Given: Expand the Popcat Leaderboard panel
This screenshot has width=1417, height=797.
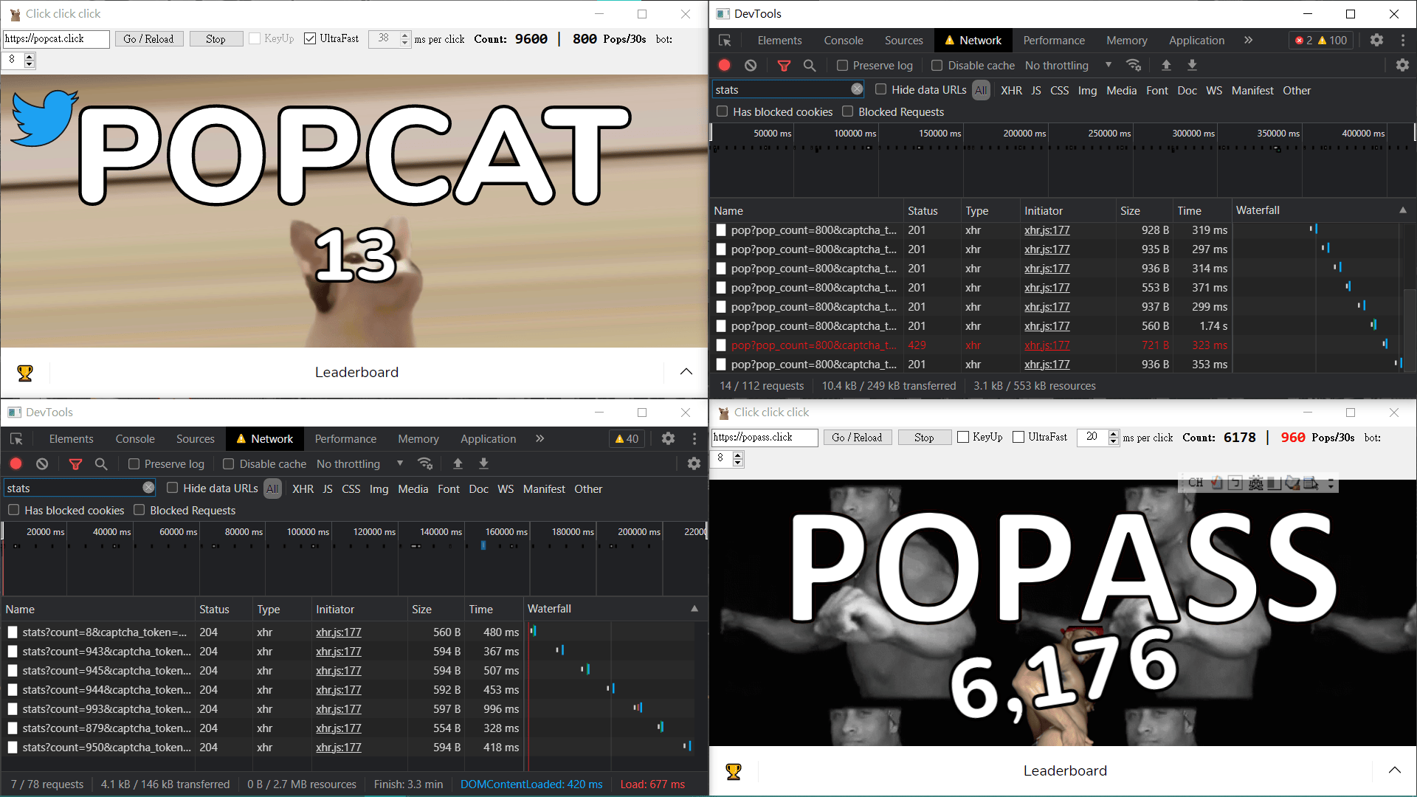Looking at the screenshot, I should (686, 372).
